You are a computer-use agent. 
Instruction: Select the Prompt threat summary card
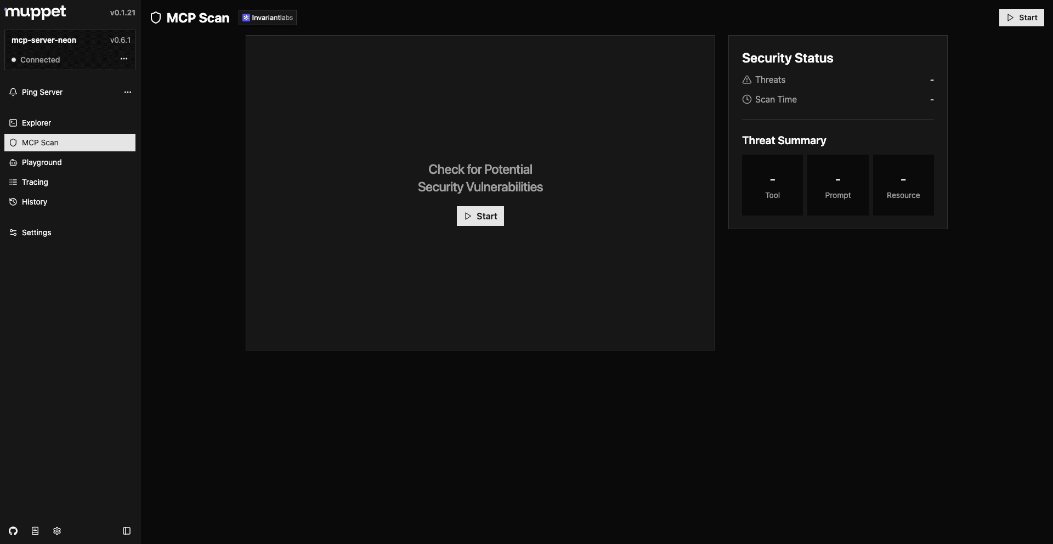coord(837,185)
